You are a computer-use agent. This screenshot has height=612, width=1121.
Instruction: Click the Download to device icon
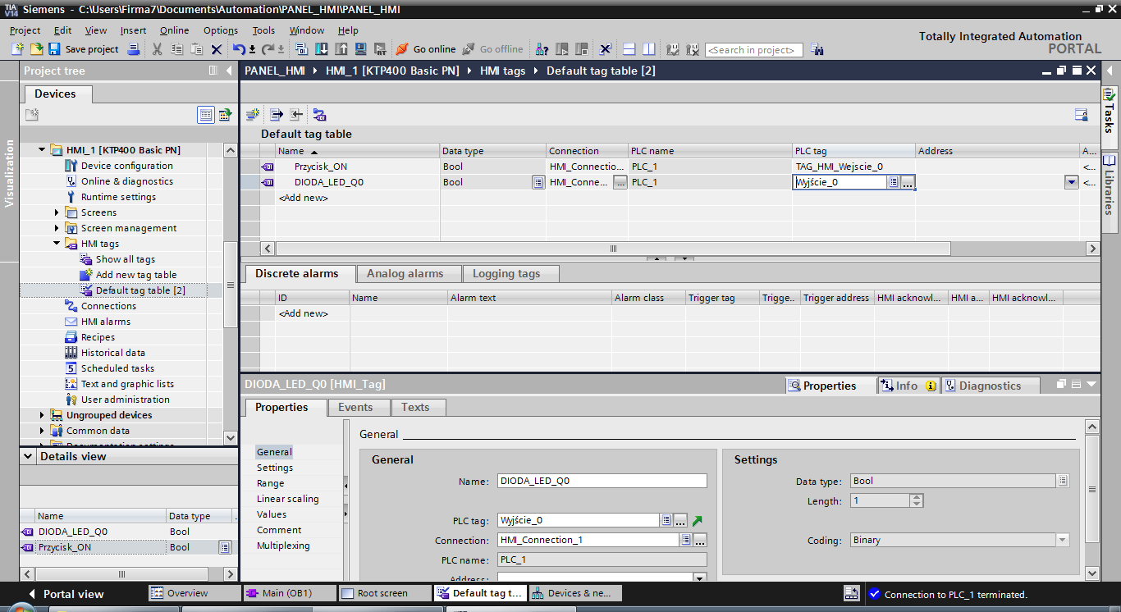(321, 49)
